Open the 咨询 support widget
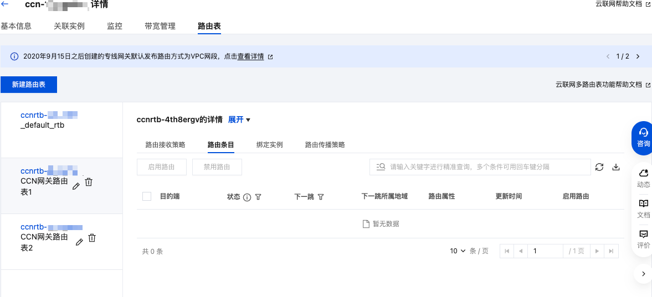 [643, 138]
